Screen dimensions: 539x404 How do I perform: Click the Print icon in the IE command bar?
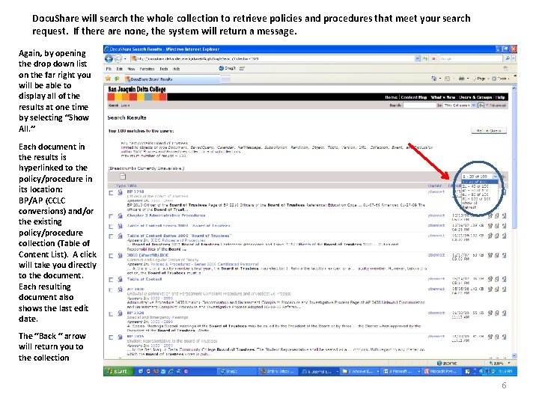(461, 79)
